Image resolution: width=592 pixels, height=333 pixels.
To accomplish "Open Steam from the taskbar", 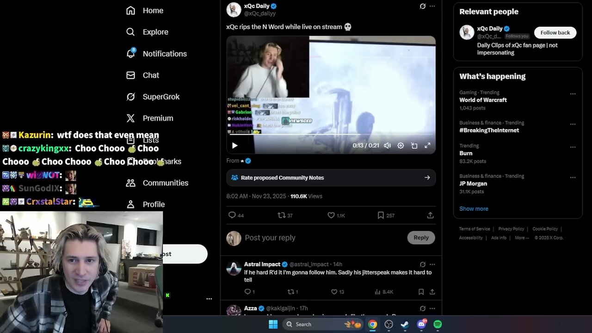I will [x=405, y=324].
